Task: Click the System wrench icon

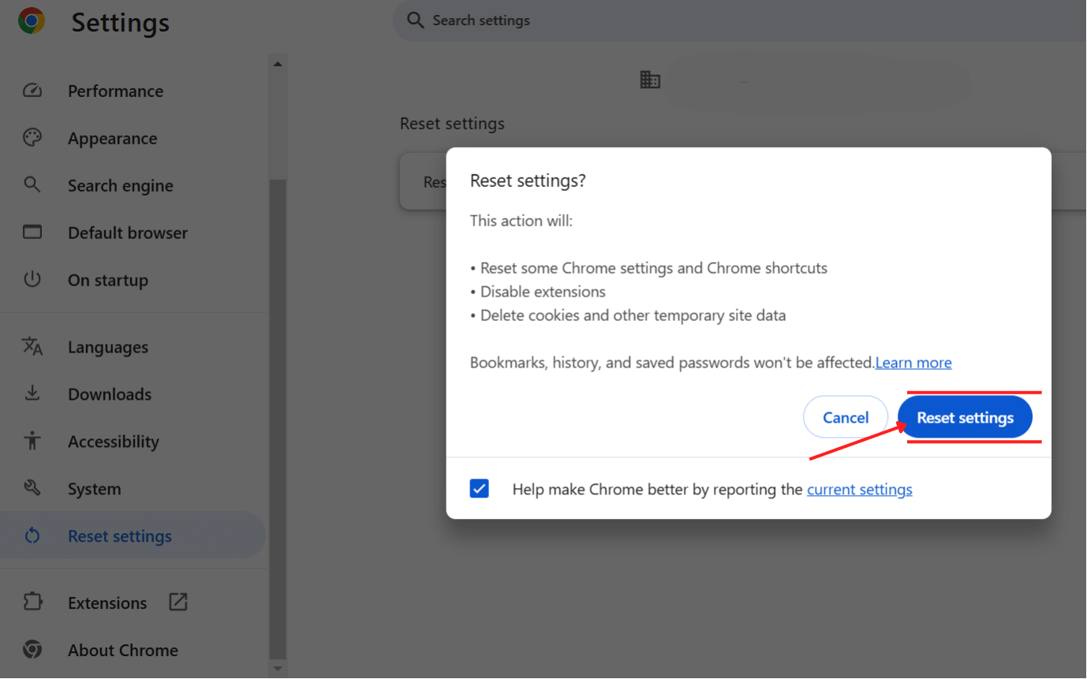Action: coord(32,488)
